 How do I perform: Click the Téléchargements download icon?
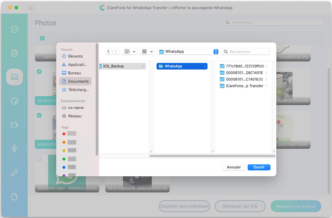pyautogui.click(x=64, y=90)
